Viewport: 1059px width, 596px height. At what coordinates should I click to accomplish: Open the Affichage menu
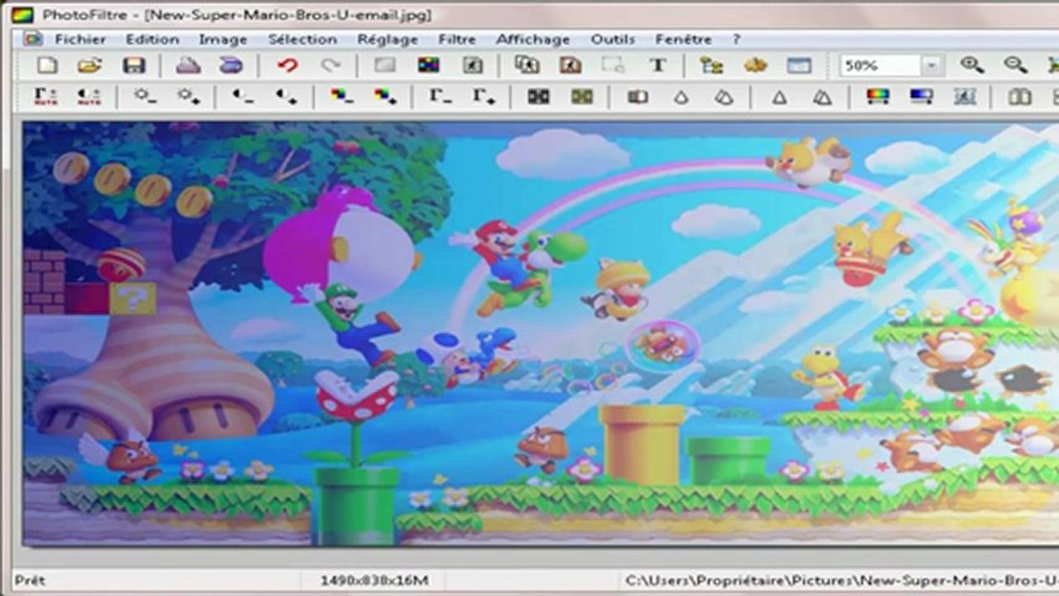tap(533, 39)
